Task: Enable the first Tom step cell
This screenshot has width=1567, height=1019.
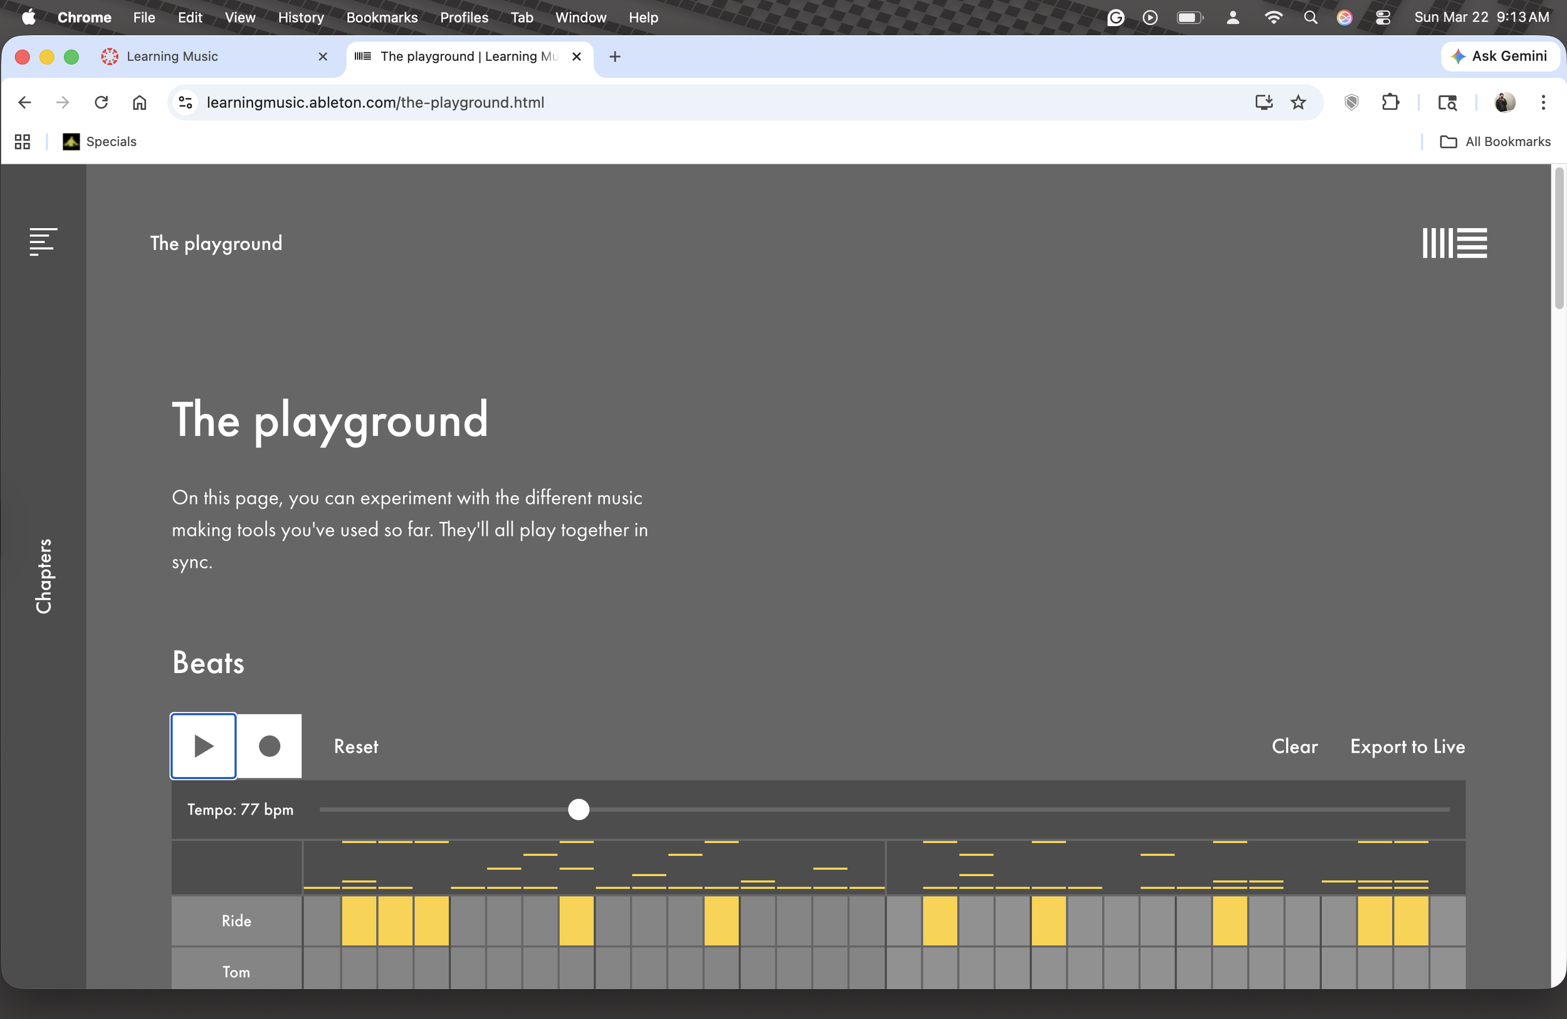Action: tap(322, 970)
